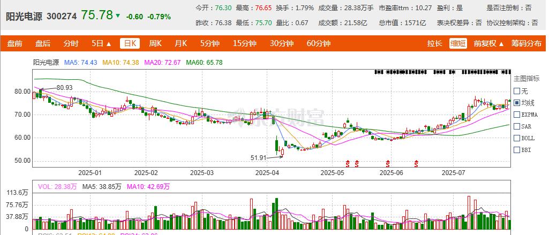549x235 pixels.
Task: Click the stock code 300274
Action: point(61,17)
